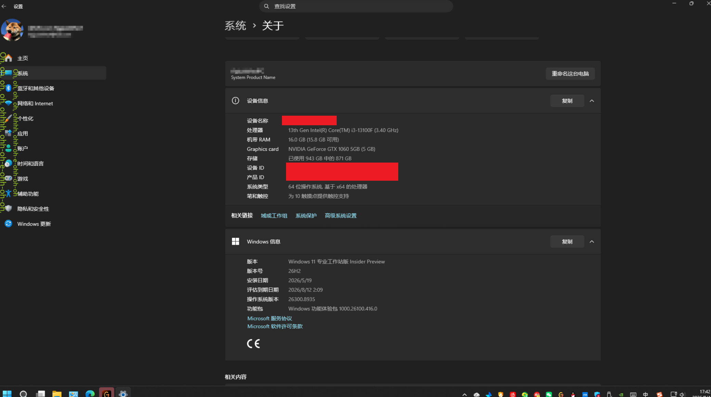Open 主页 in the settings sidebar
Viewport: 711px width, 397px height.
click(x=53, y=58)
